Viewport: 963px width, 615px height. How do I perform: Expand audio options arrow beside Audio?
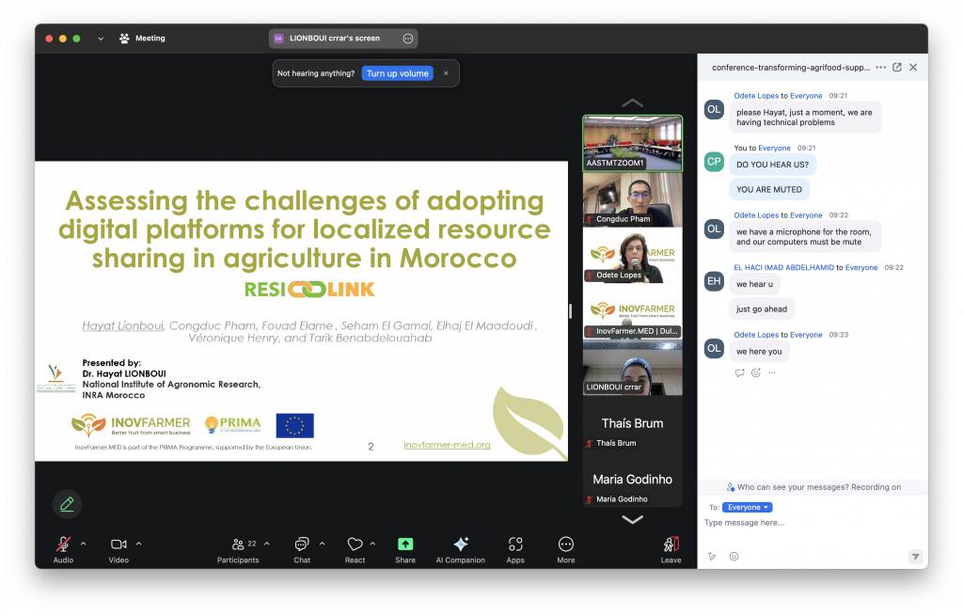pos(83,544)
